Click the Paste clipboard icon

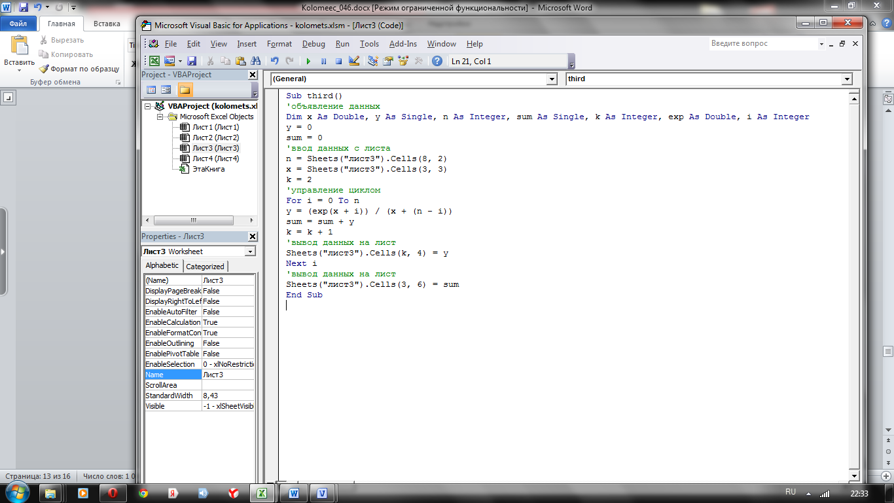click(x=240, y=61)
